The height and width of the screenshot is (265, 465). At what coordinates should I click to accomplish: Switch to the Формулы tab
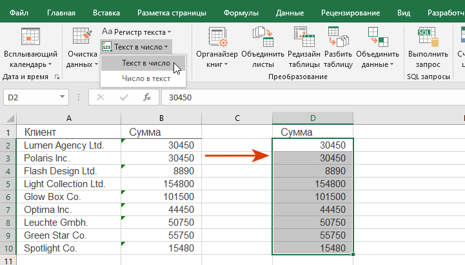241,13
